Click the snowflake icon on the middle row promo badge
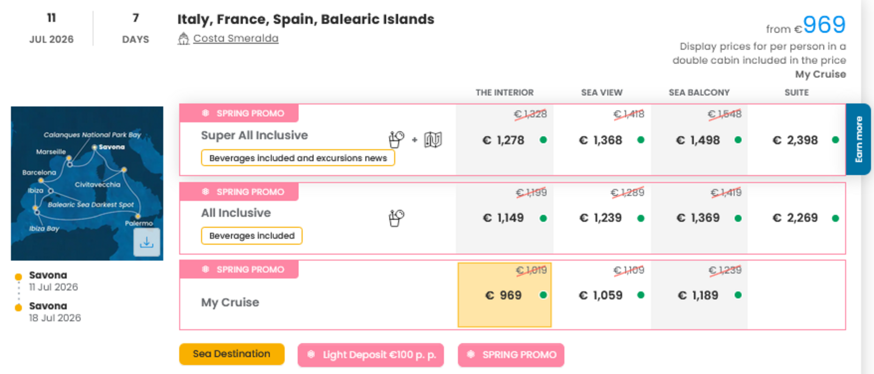This screenshot has height=374, width=874. tap(205, 192)
